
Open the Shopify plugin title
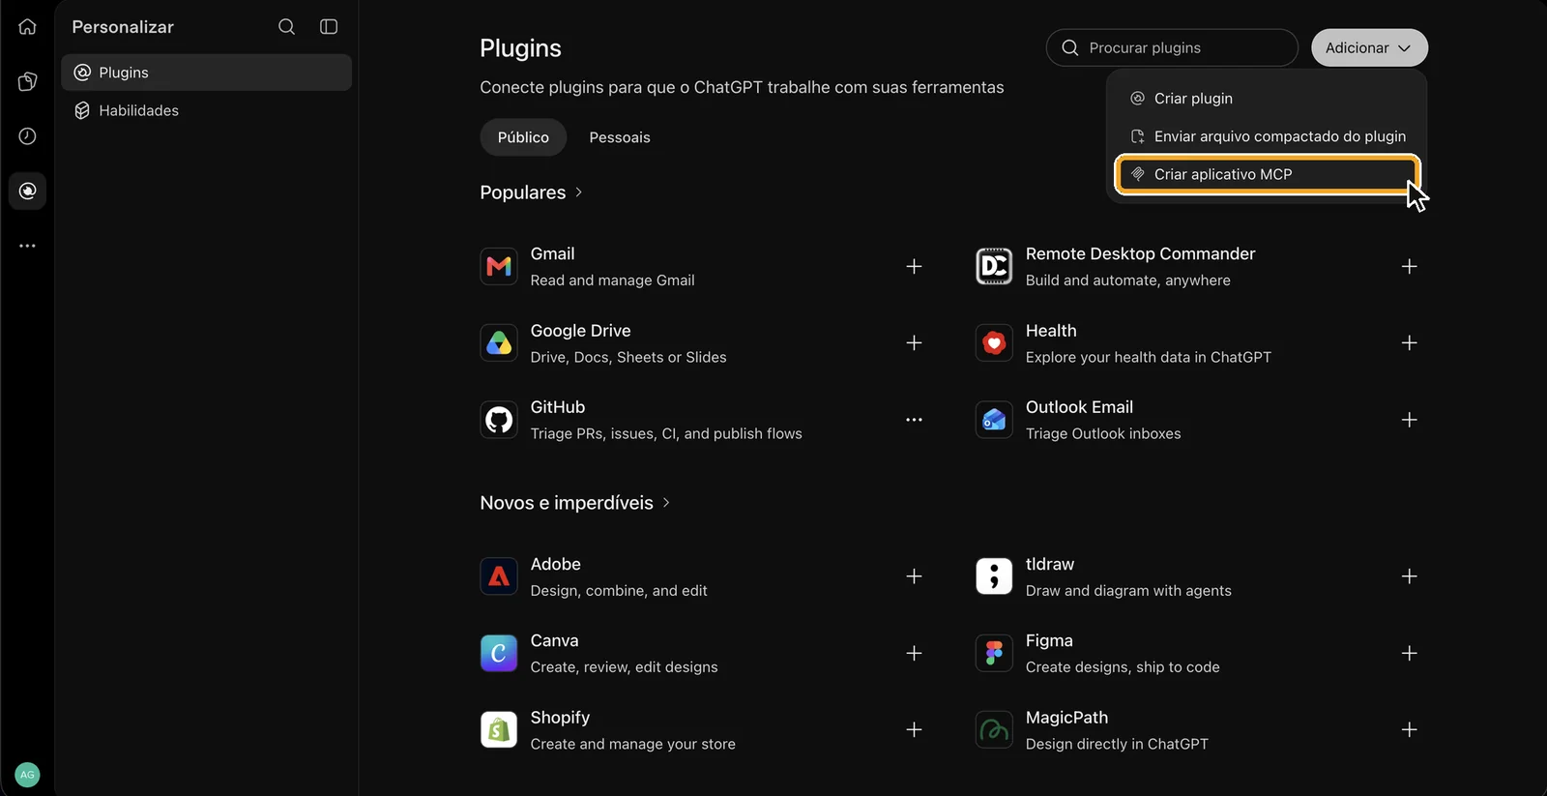tap(560, 718)
